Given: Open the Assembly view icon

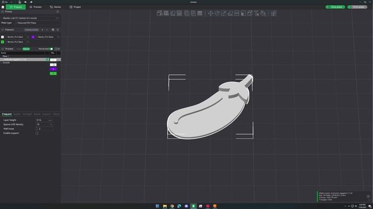Looking at the screenshot, I should (x=273, y=13).
